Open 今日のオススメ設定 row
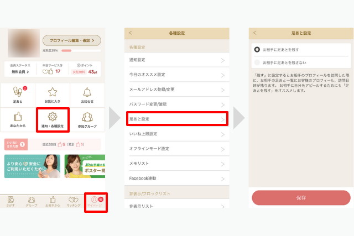Viewport: 354px width, 236px height. [177, 75]
